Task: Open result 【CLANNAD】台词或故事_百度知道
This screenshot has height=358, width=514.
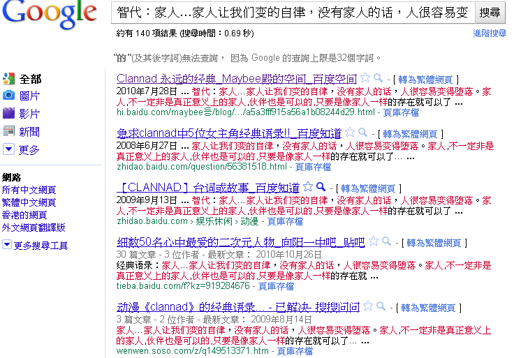Action: [x=208, y=187]
